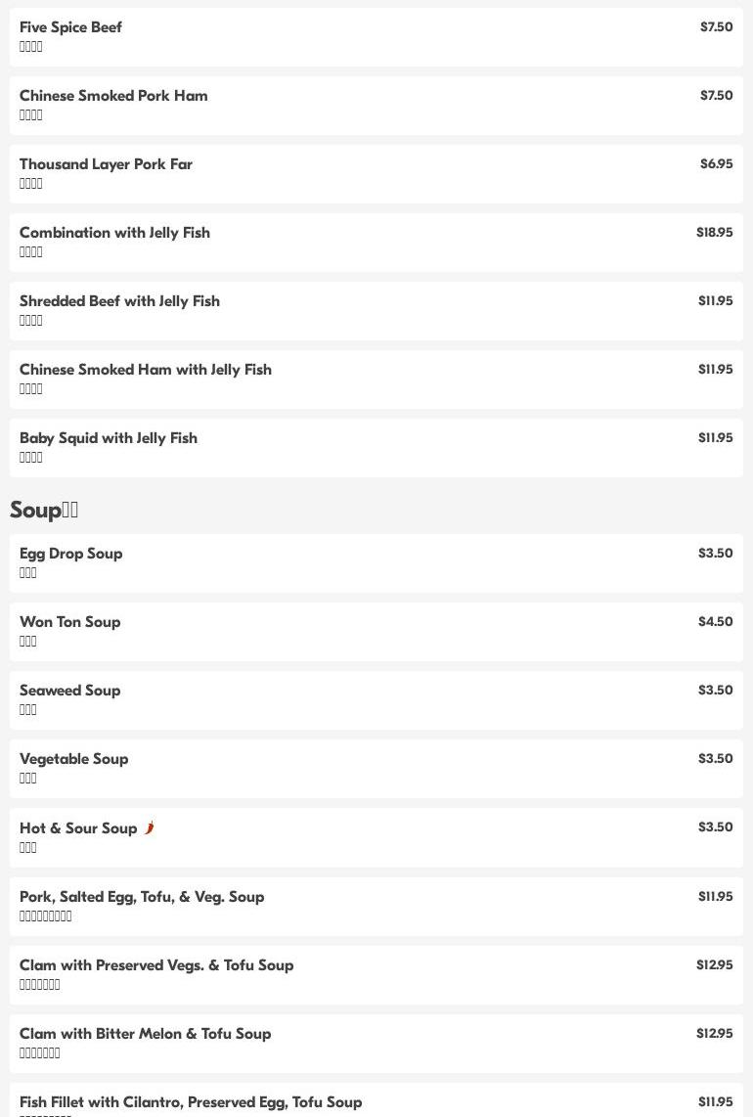The height and width of the screenshot is (1117, 753).
Task: Select Combination with Jelly Fish
Action: point(376,243)
